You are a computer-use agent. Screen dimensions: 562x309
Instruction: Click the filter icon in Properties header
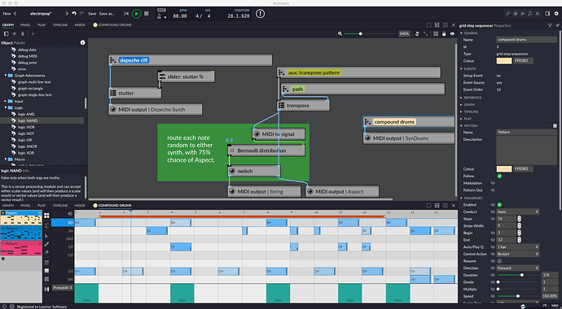550,25
